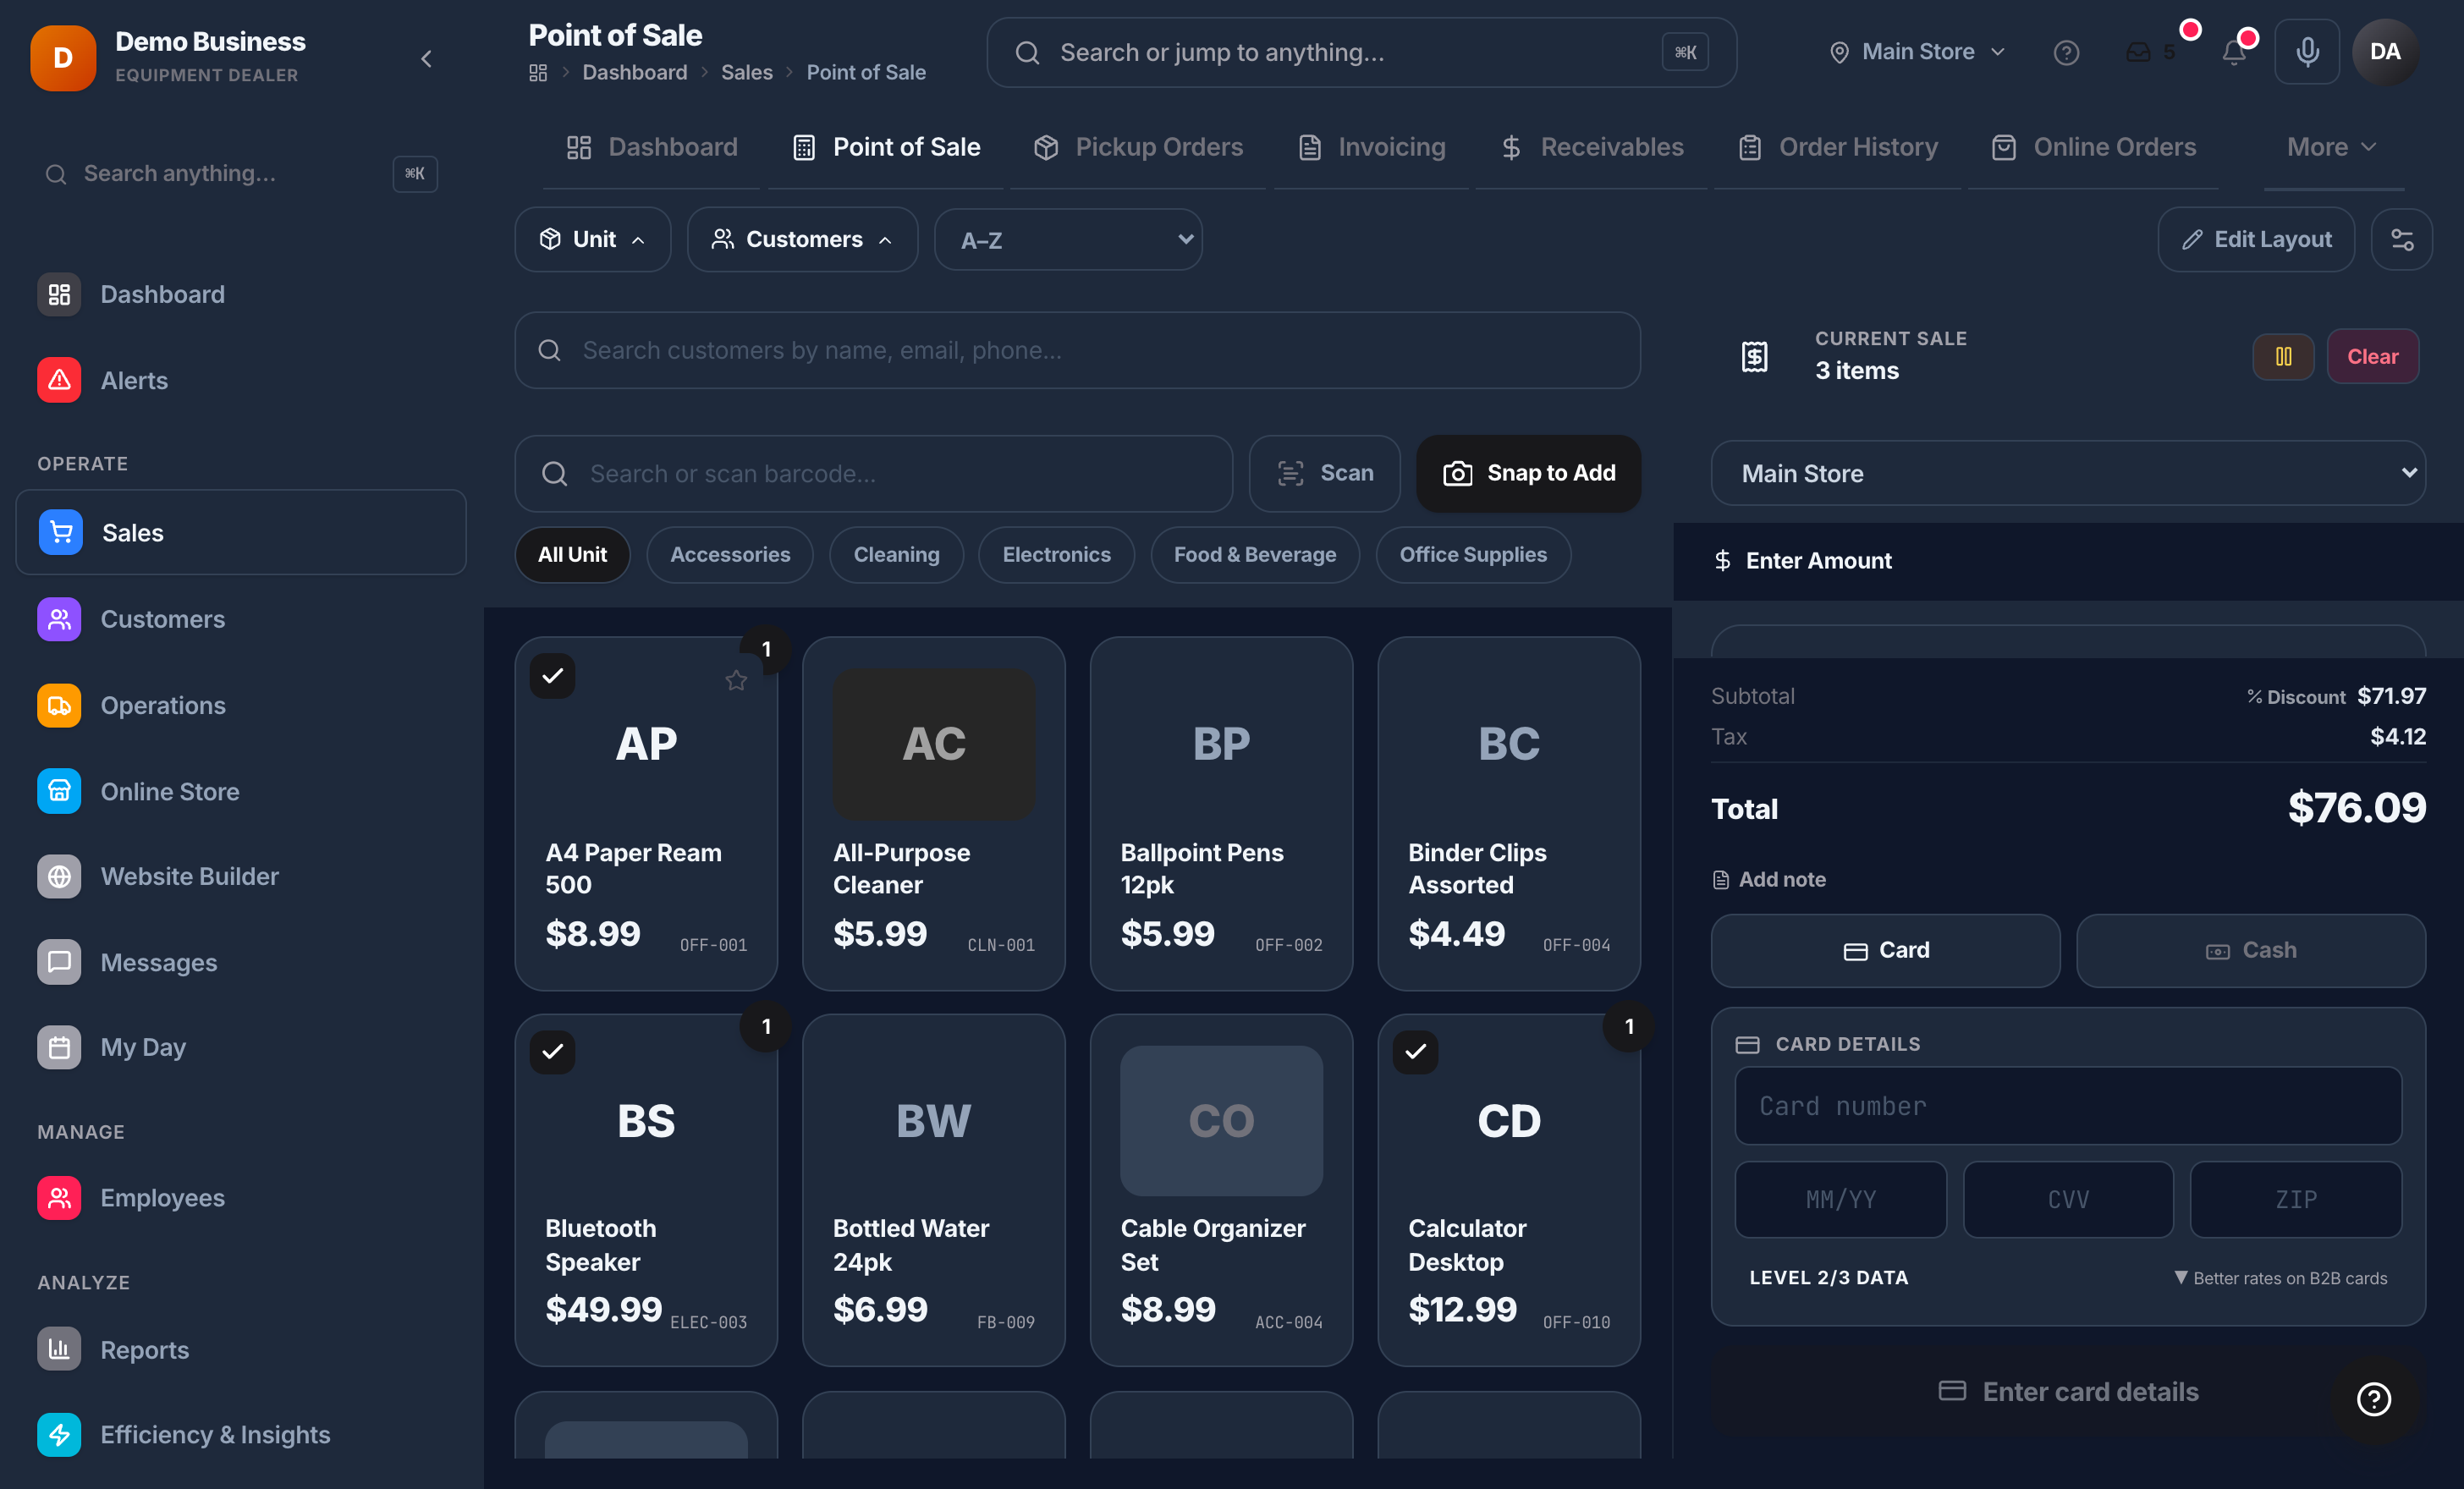
Task: Uncheck the Bluetooth Speaker selection checkbox
Action: [552, 1051]
